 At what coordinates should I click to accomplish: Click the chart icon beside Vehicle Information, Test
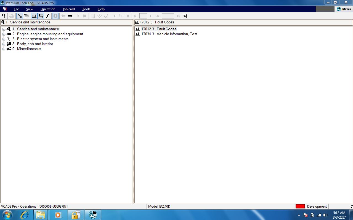tap(138, 34)
